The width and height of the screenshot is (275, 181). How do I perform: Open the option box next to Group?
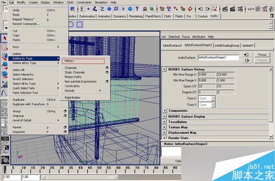coord(65,111)
